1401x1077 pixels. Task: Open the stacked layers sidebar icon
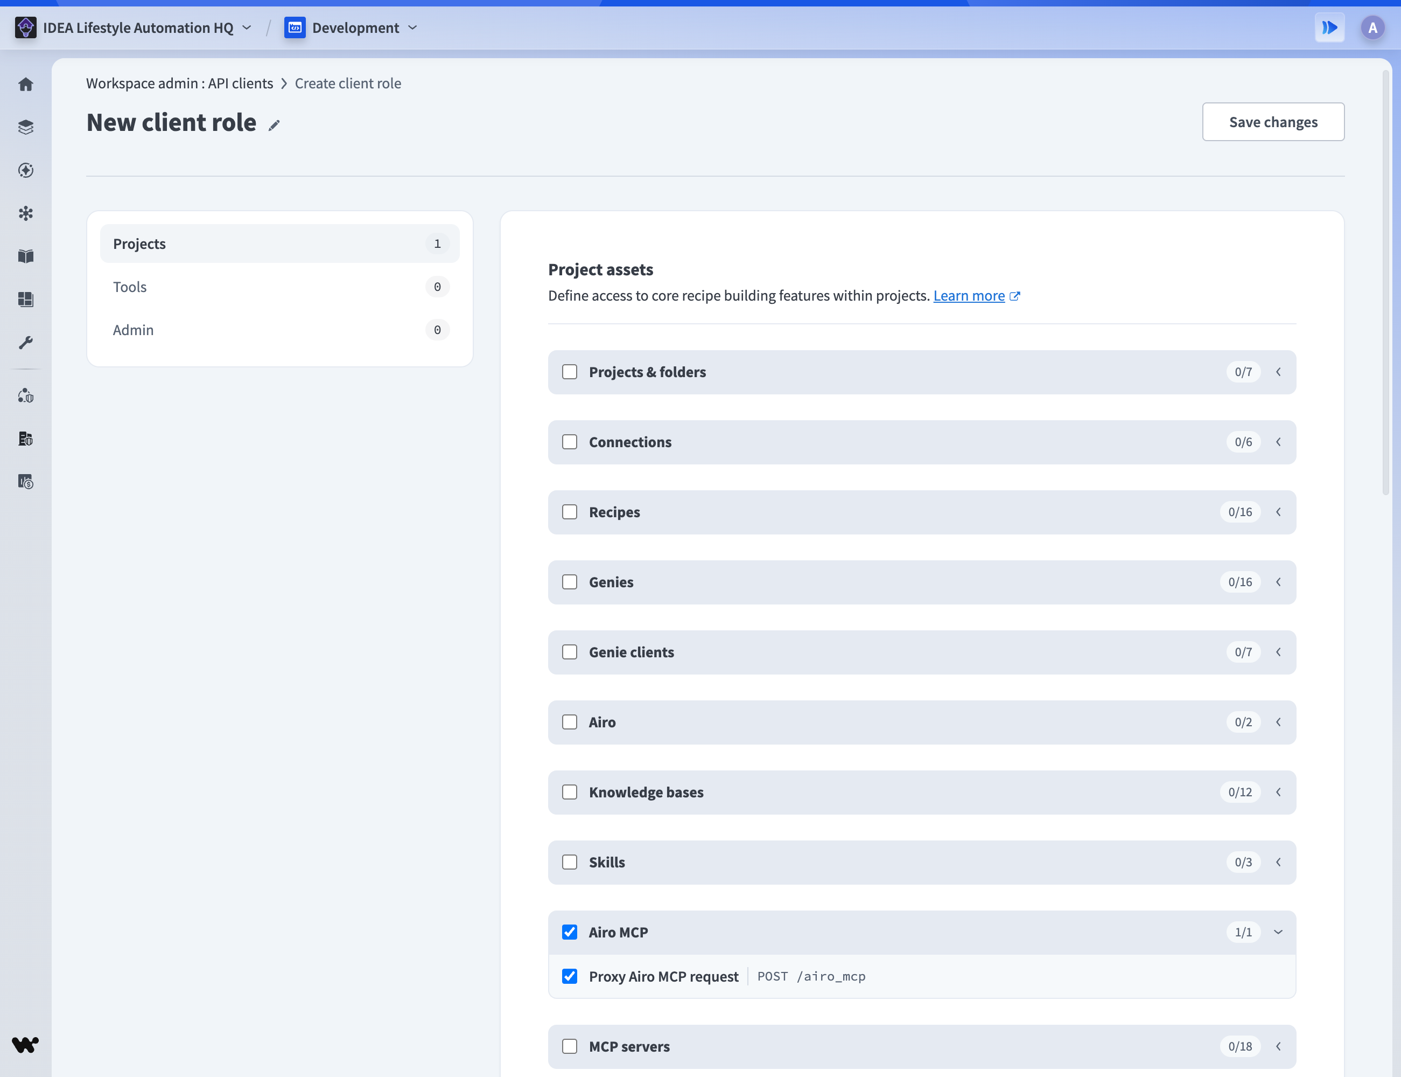click(26, 127)
